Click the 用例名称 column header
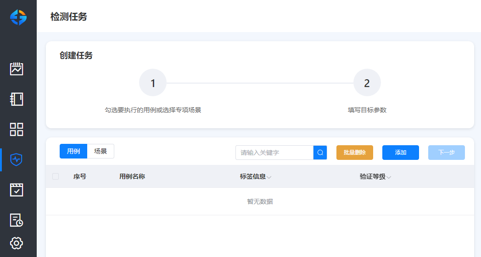Image resolution: width=481 pixels, height=257 pixels. point(132,176)
